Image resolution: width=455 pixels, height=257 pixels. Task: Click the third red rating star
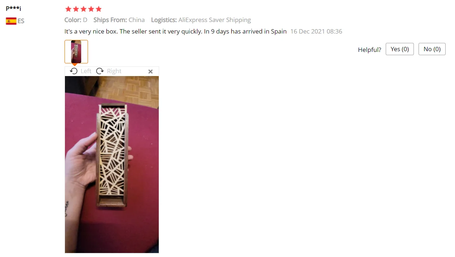point(83,9)
